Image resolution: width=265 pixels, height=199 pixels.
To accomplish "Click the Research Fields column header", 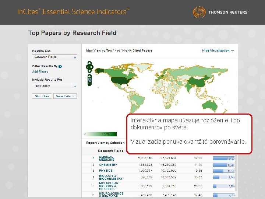I will pyautogui.click(x=110, y=151).
